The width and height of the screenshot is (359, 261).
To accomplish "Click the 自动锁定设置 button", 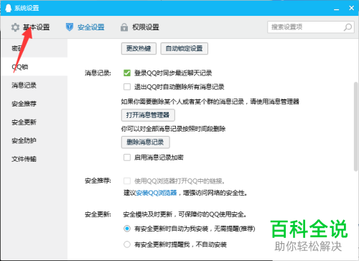I will (185, 49).
